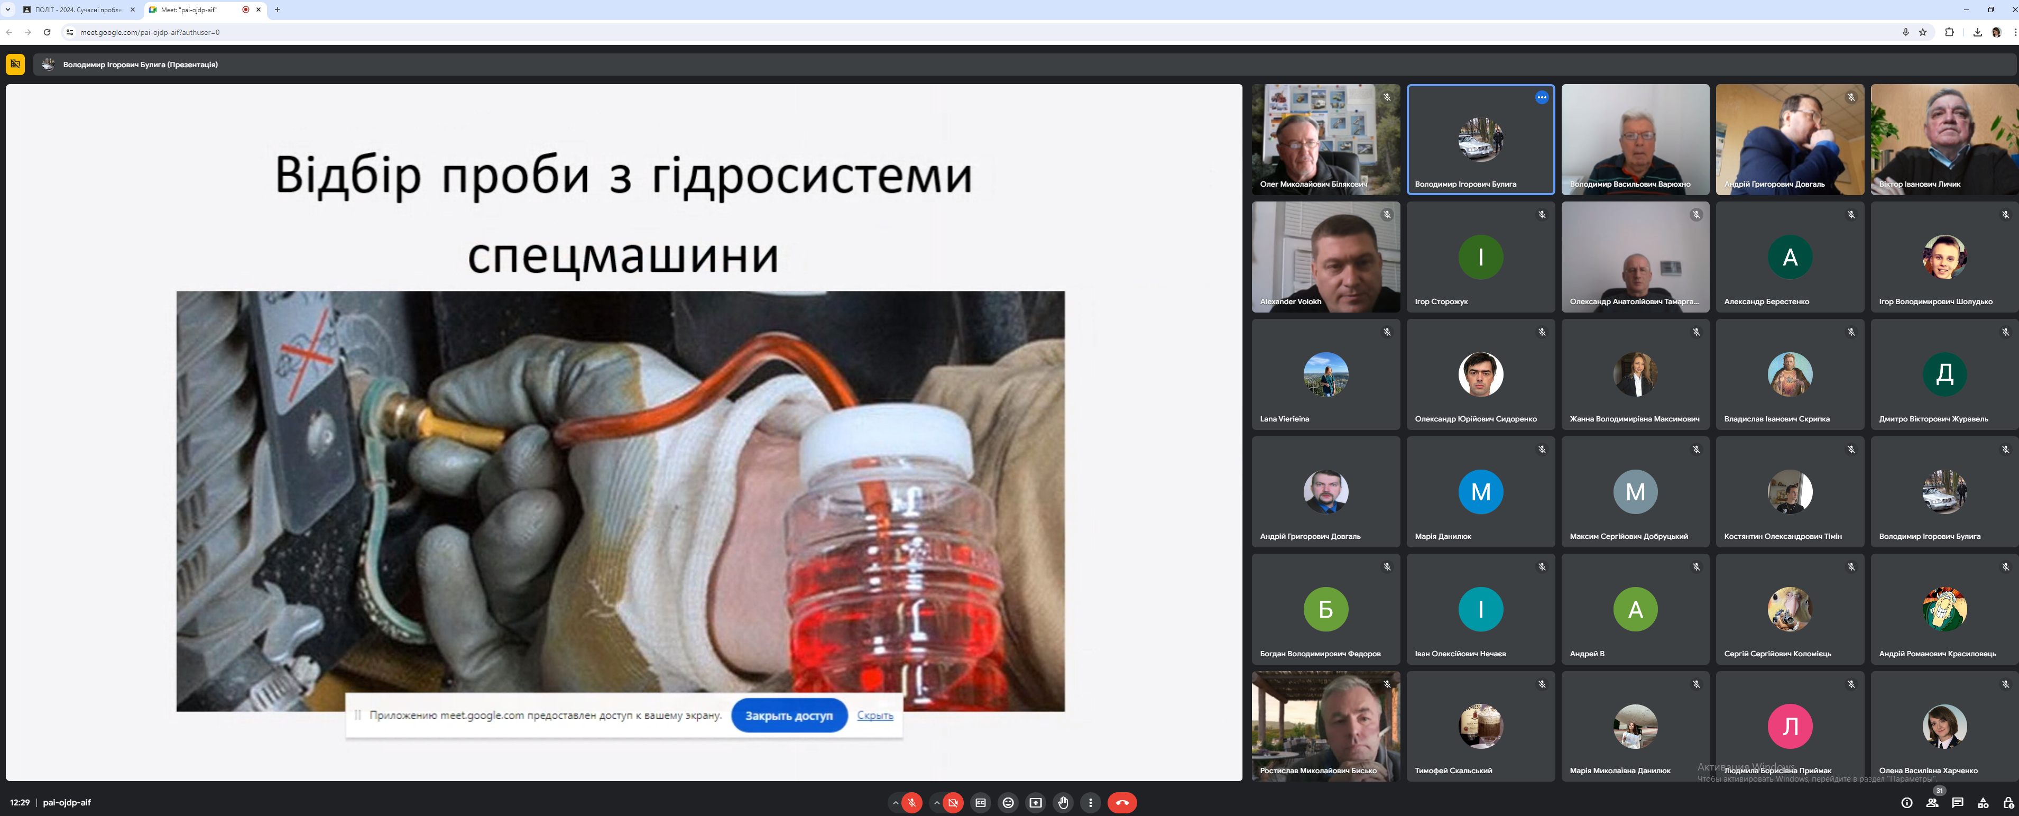
Task: Open the meeting details info icon
Action: (1906, 803)
